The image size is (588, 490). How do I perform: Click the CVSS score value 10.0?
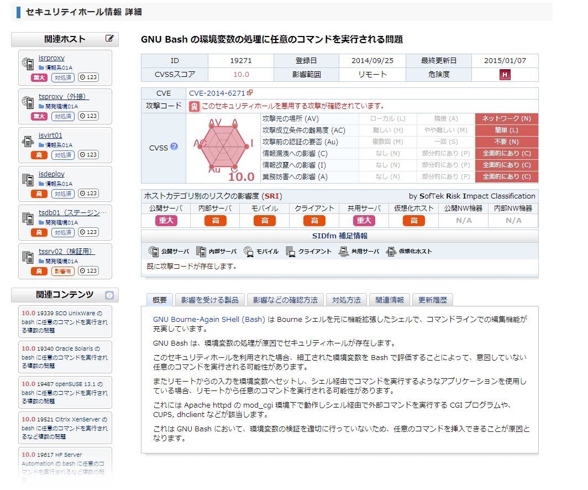pyautogui.click(x=241, y=75)
